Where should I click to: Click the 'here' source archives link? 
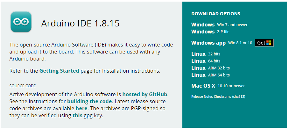point(81,108)
